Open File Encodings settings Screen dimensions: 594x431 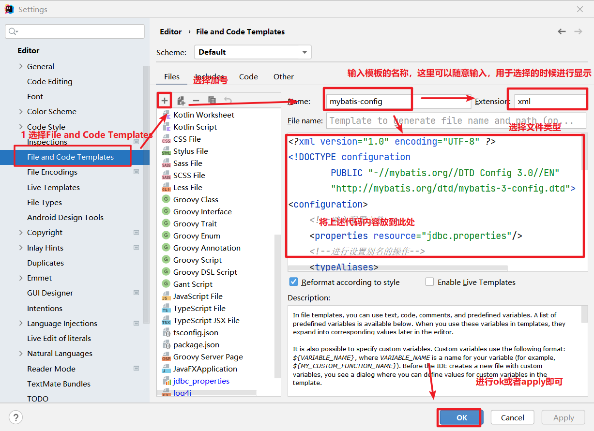click(52, 172)
